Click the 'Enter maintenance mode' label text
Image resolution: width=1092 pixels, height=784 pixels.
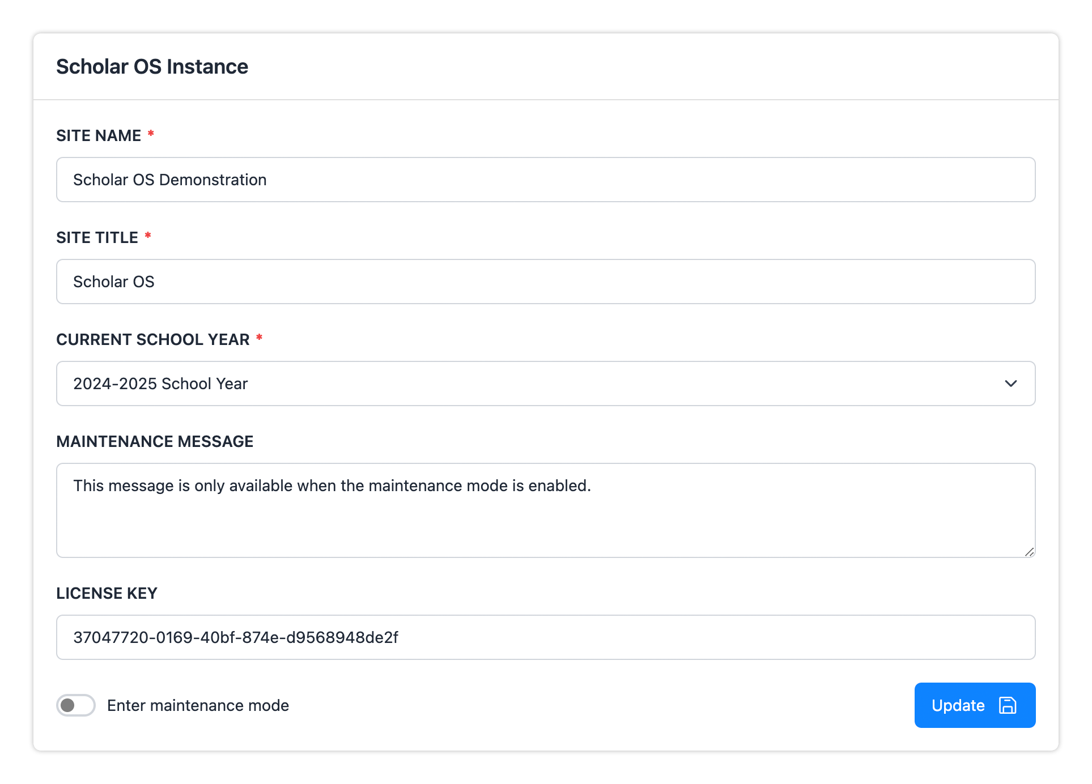click(198, 705)
